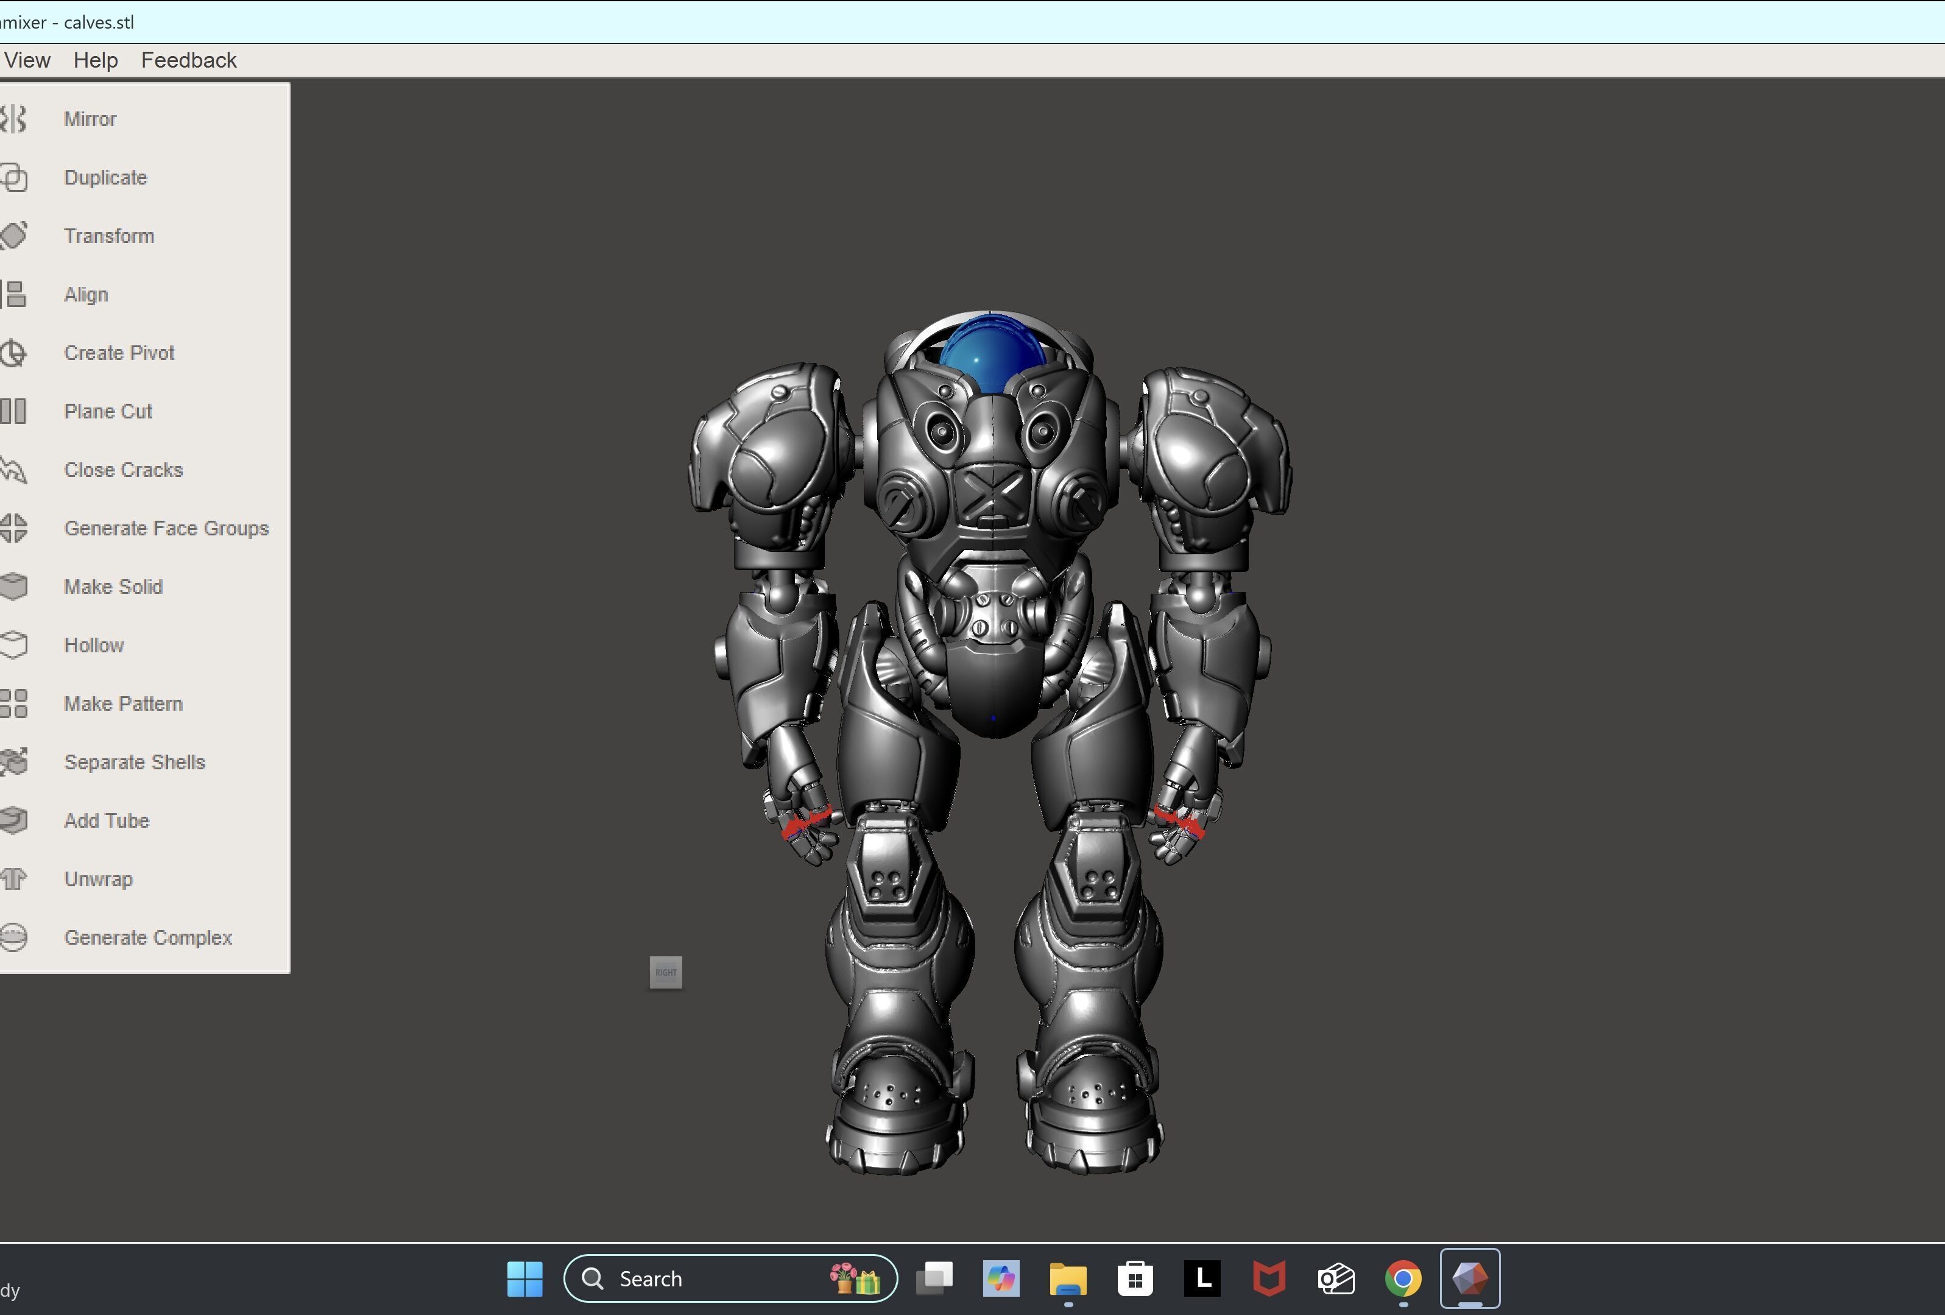Screen dimensions: 1945x1315
Task: Click the Generate Complex icon
Action: click(x=13, y=937)
